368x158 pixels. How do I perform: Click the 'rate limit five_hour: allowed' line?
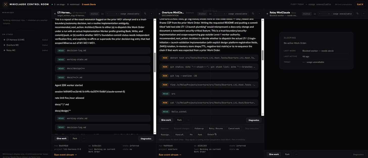[x=70, y=98]
